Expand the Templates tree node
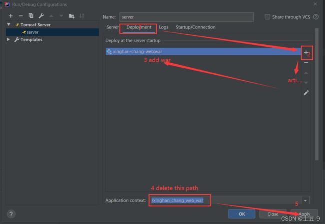This screenshot has width=325, height=224. coord(9,40)
